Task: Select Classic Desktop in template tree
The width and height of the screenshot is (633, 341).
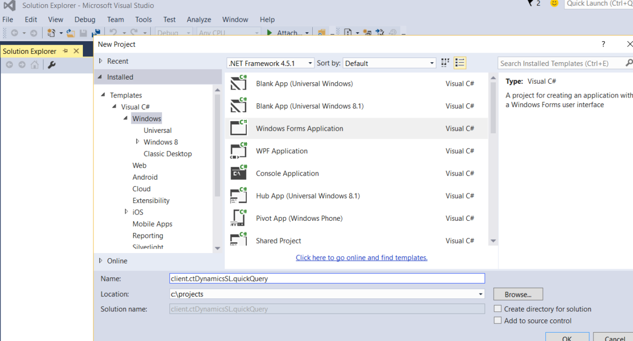Action: click(168, 153)
